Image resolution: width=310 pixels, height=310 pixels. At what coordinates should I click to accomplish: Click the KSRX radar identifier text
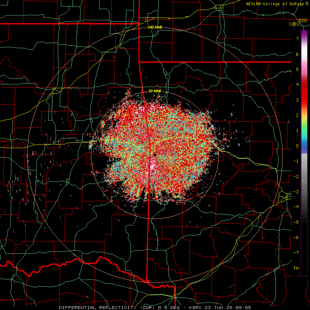click(x=196, y=308)
